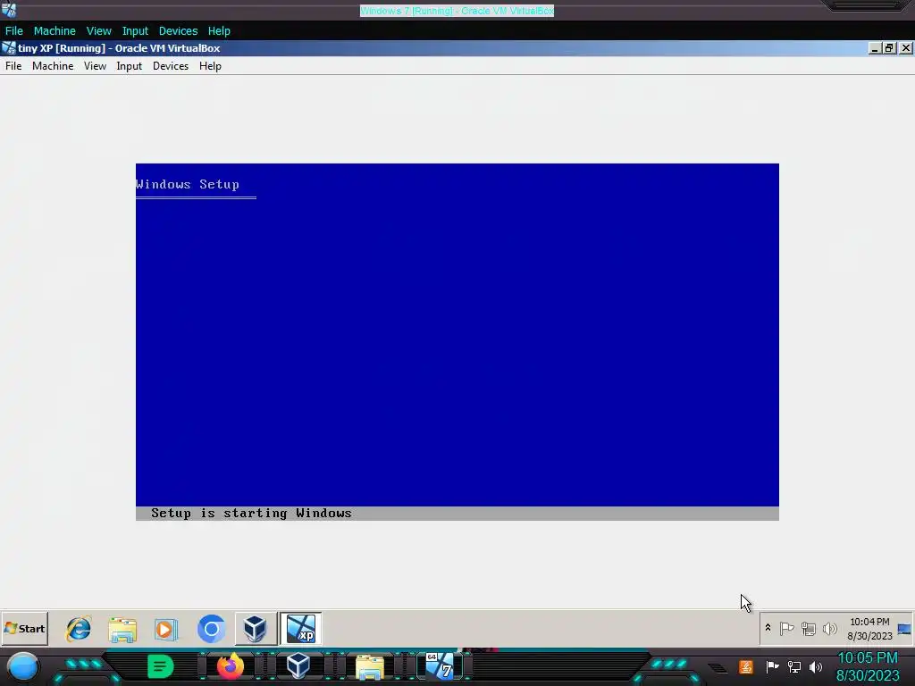Open Help menu of tiny XP window

tap(210, 66)
